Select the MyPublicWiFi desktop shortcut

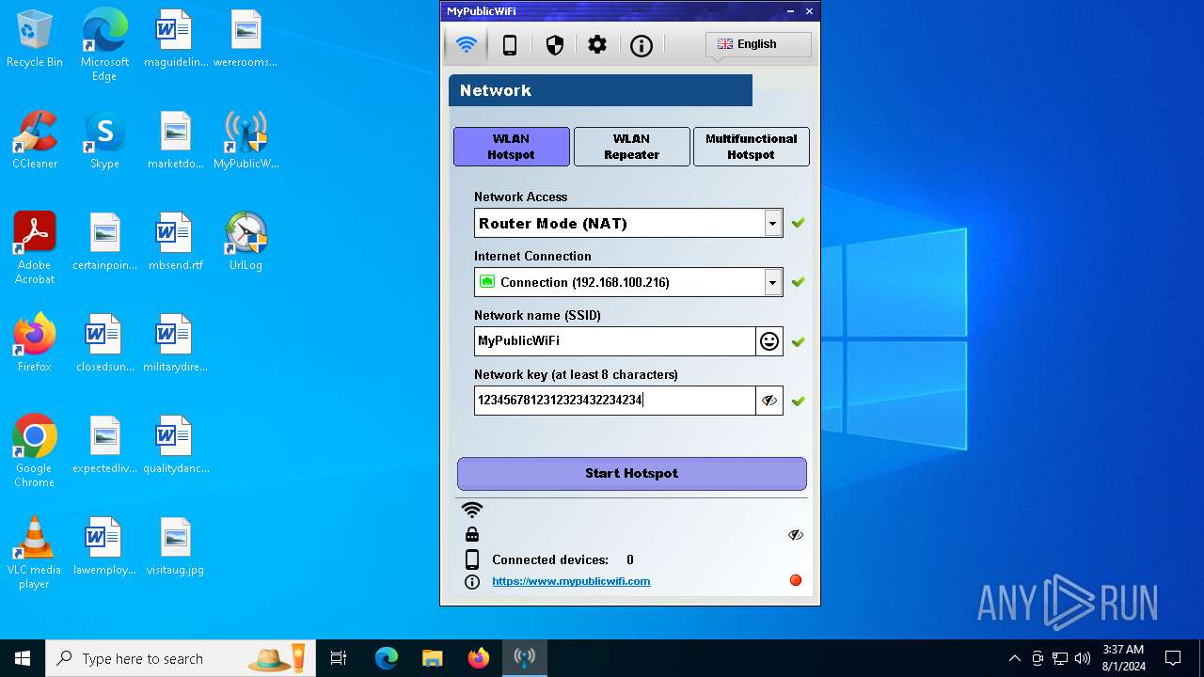tap(246, 141)
